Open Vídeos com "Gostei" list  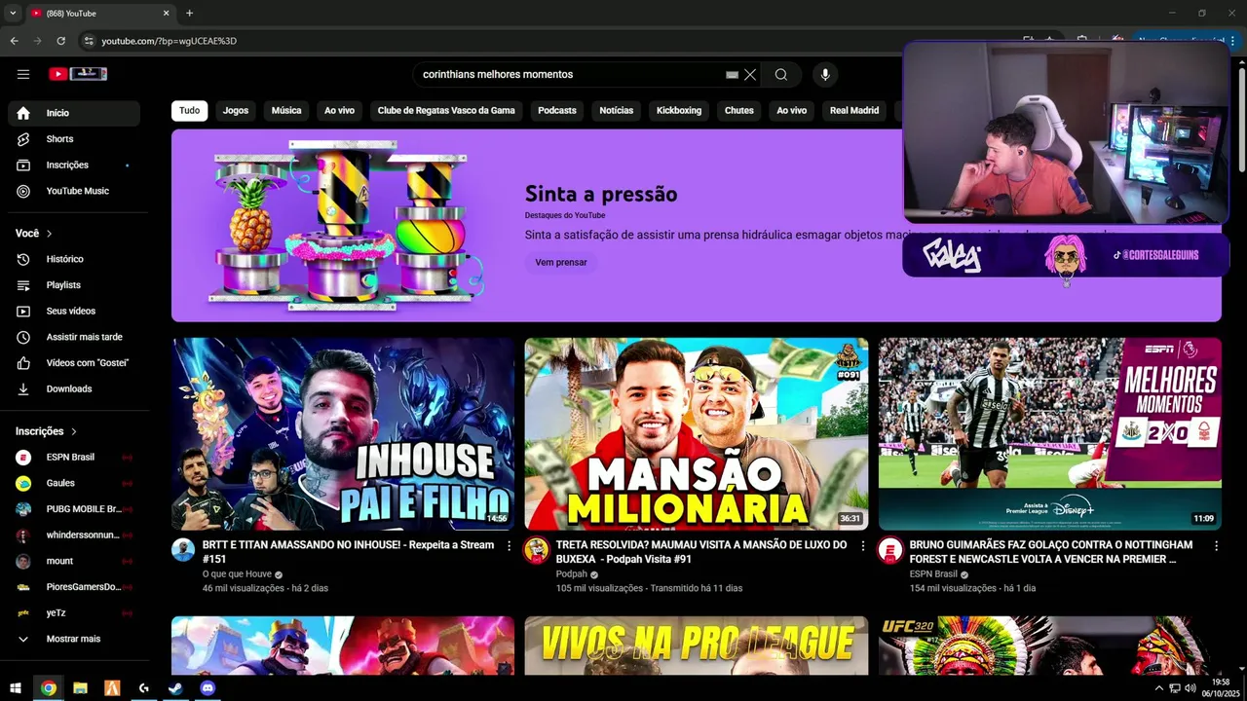(x=74, y=363)
